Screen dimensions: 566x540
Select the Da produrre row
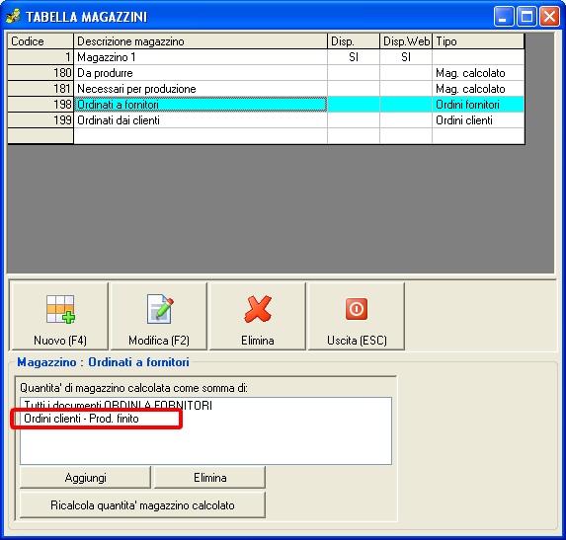pos(266,73)
